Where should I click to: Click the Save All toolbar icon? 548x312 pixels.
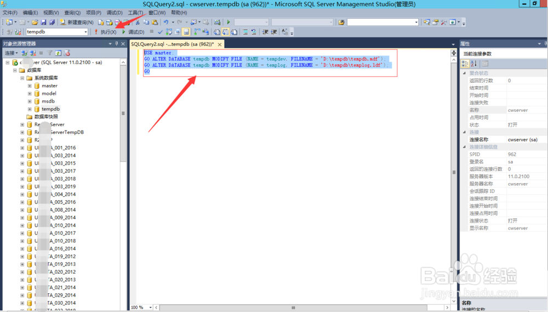point(52,22)
